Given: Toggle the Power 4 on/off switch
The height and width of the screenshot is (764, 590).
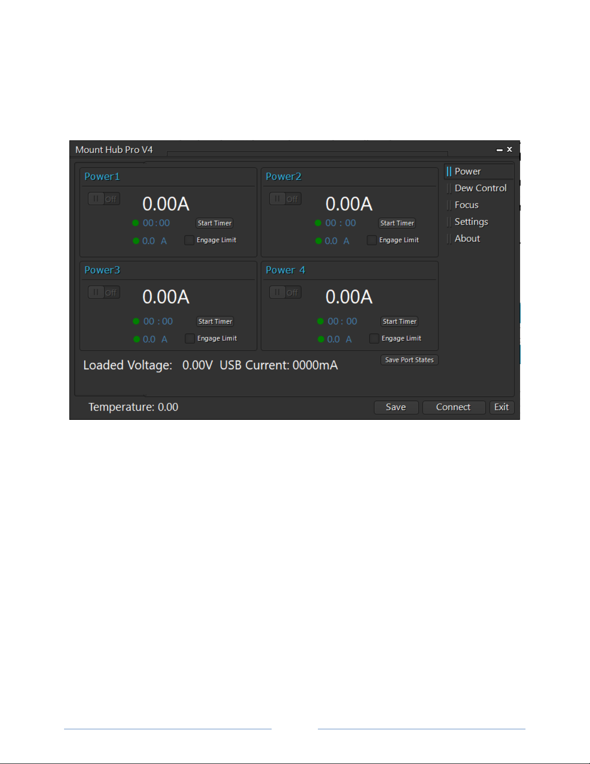Looking at the screenshot, I should 285,292.
